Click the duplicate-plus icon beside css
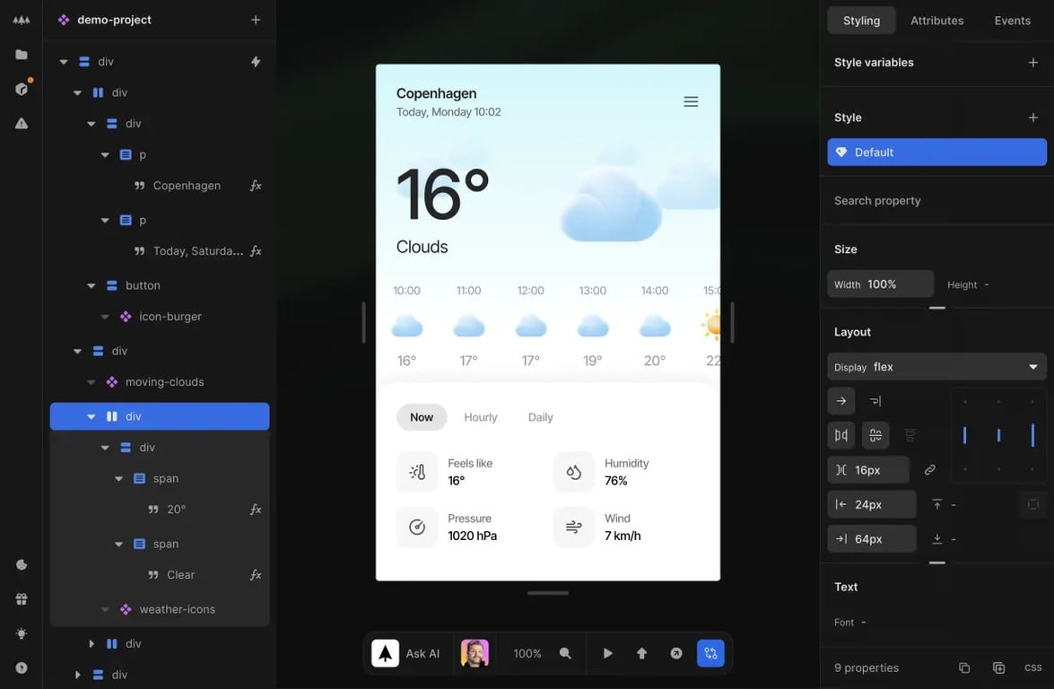The width and height of the screenshot is (1054, 689). tap(998, 667)
